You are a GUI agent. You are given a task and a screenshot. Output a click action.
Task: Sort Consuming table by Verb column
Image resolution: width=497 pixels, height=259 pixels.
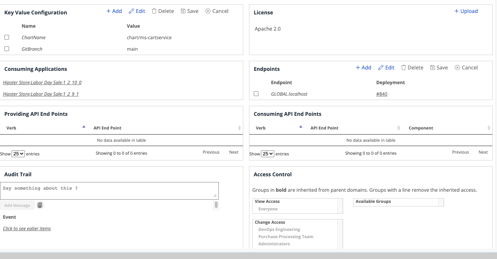pos(261,128)
